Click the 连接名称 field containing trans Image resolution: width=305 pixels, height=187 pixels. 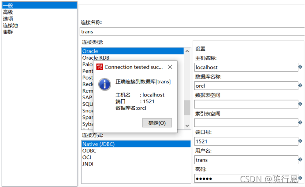click(x=192, y=32)
